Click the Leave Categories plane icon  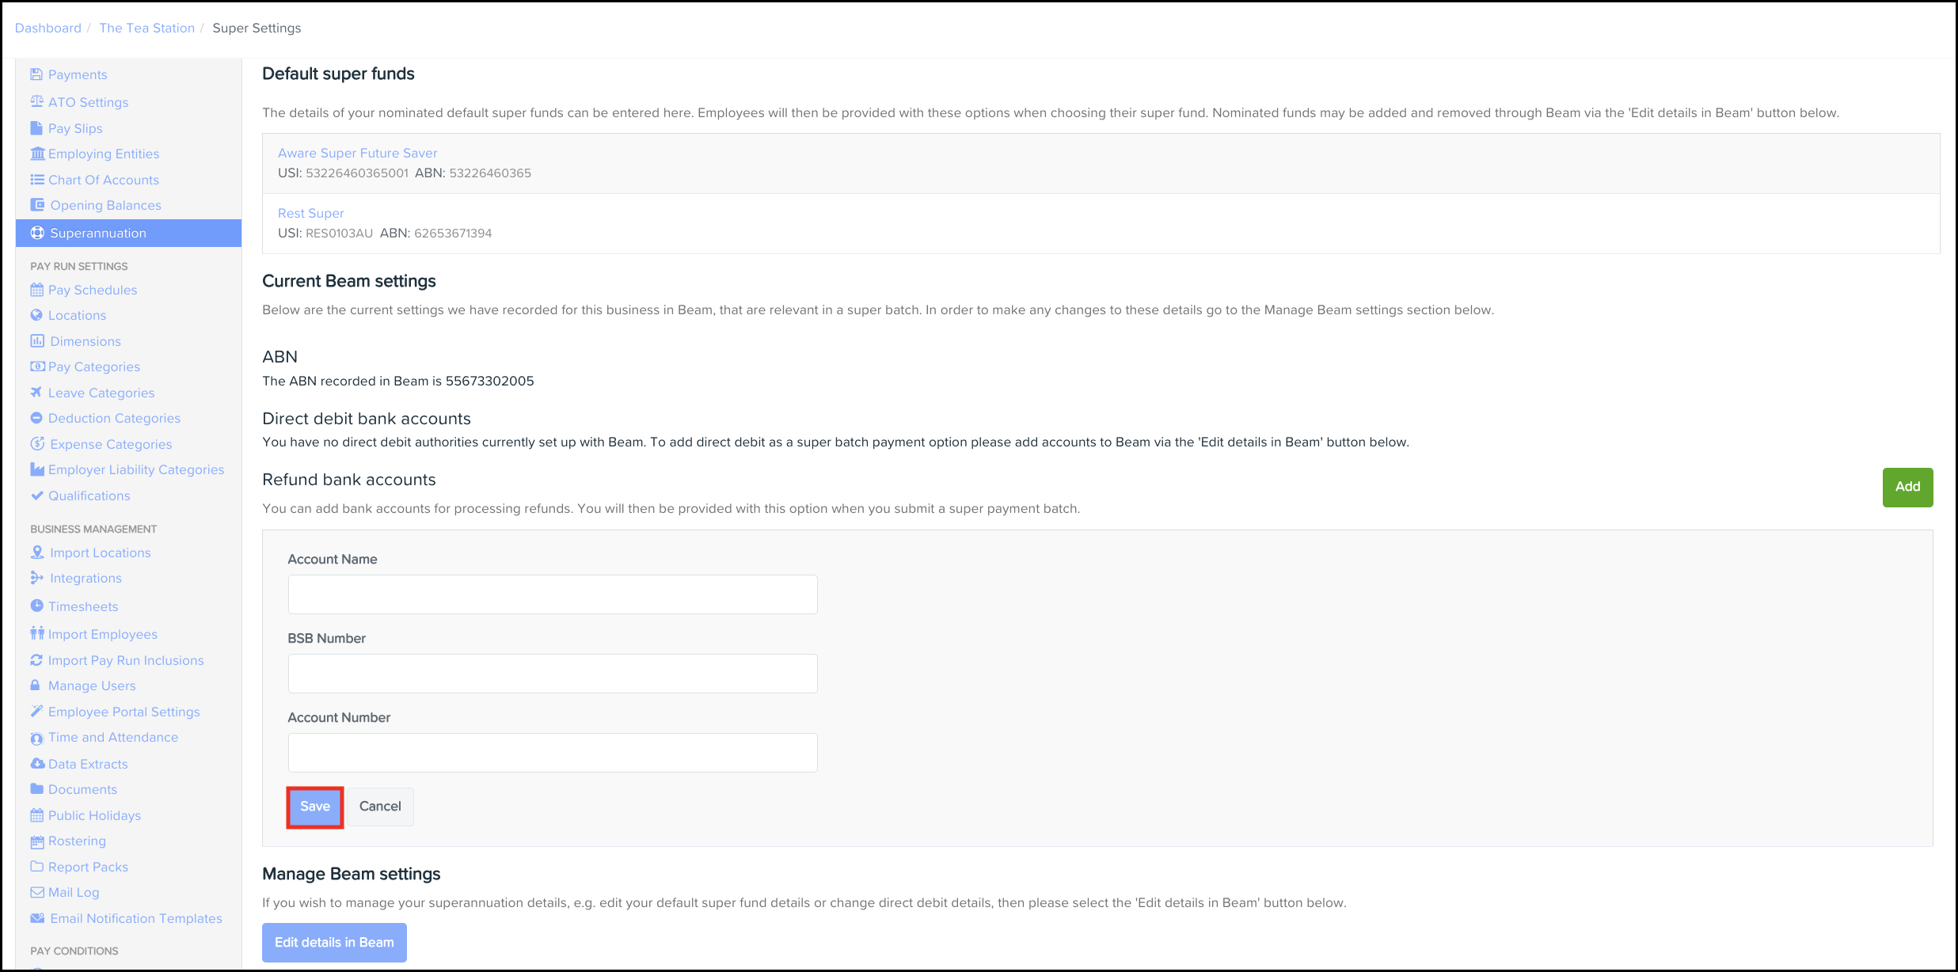[x=36, y=393]
